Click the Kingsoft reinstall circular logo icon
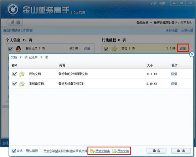The width and height of the screenshot is (196, 157). pos(13,9)
